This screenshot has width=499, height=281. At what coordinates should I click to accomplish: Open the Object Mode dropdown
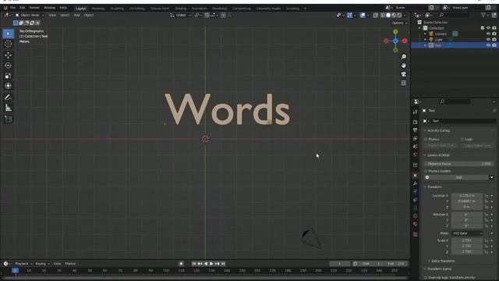pos(30,15)
